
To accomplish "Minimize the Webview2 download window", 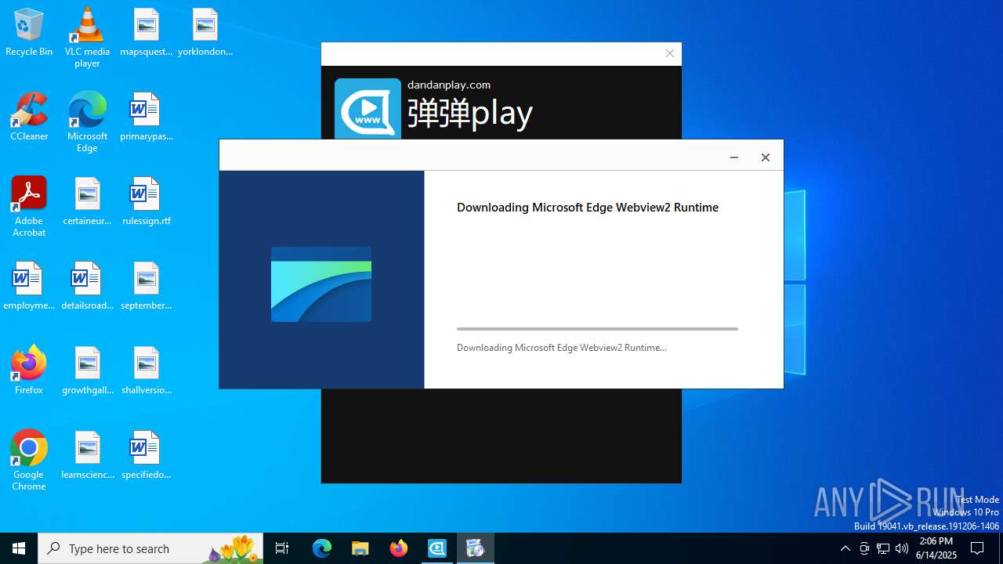I will (734, 157).
